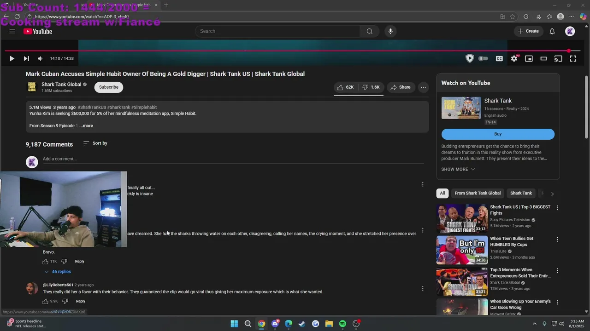Toggle closed captions
This screenshot has width=590, height=331.
(499, 58)
